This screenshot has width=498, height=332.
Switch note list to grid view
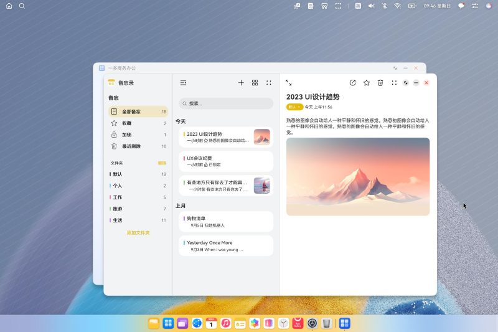(255, 83)
